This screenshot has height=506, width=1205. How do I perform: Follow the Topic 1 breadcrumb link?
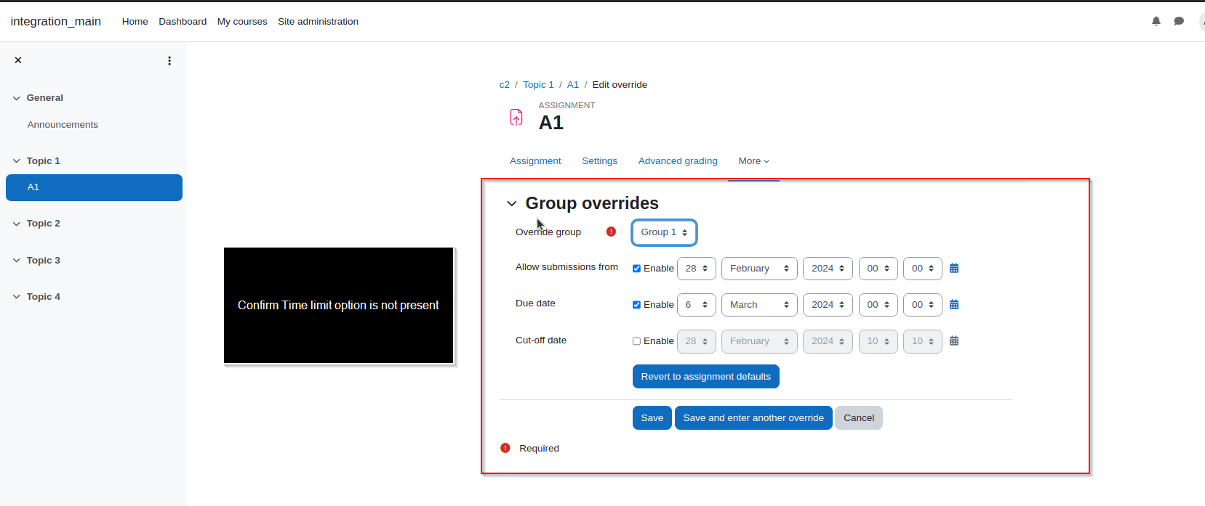click(538, 85)
